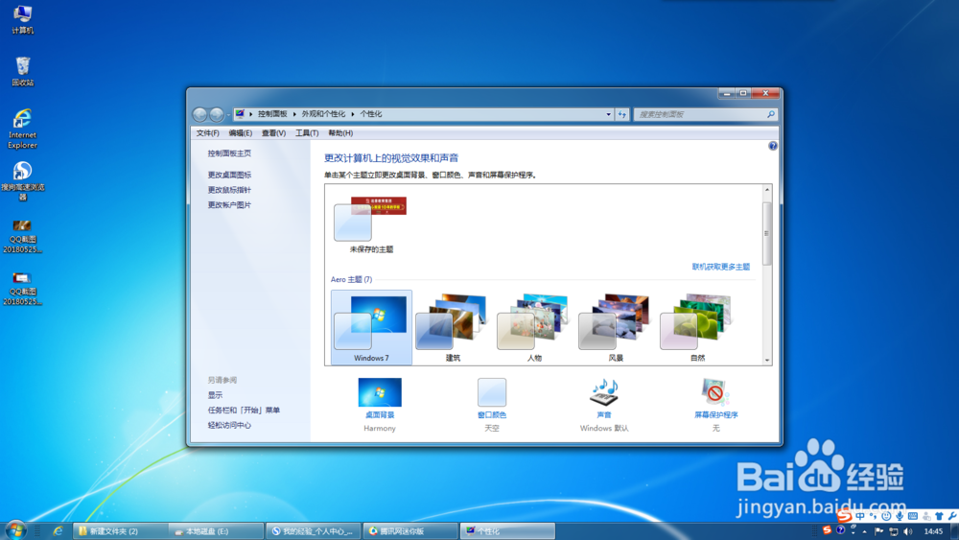
Task: Click the search magnifier icon
Action: click(771, 114)
